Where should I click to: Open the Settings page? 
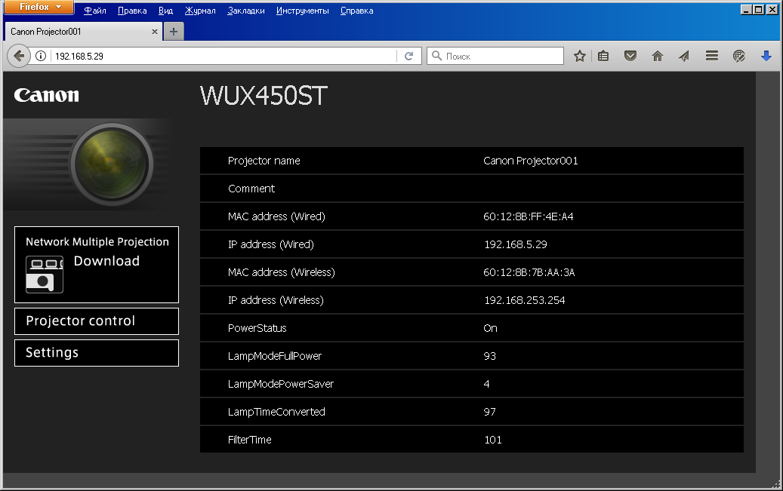pos(97,353)
